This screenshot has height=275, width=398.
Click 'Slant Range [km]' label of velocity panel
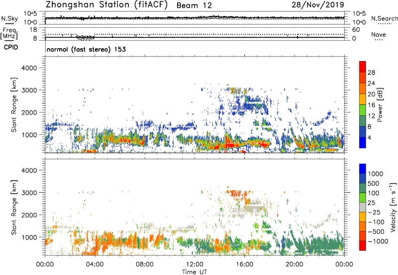14,207
